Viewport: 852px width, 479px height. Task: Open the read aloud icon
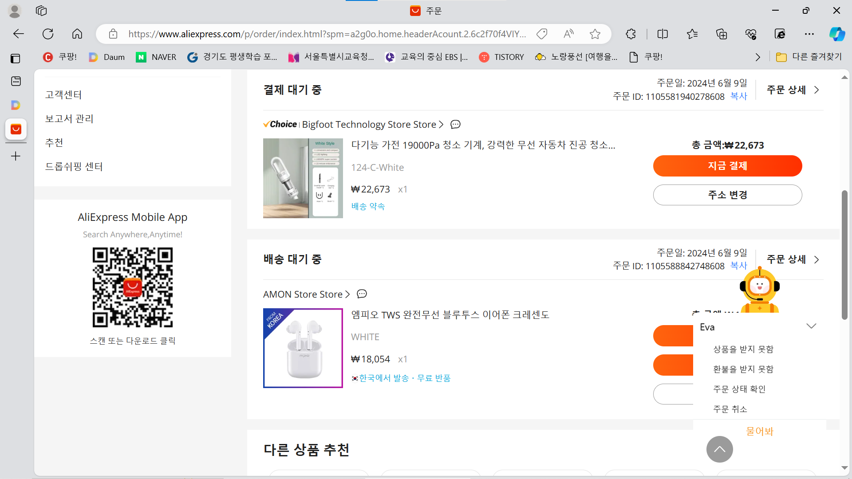[568, 34]
